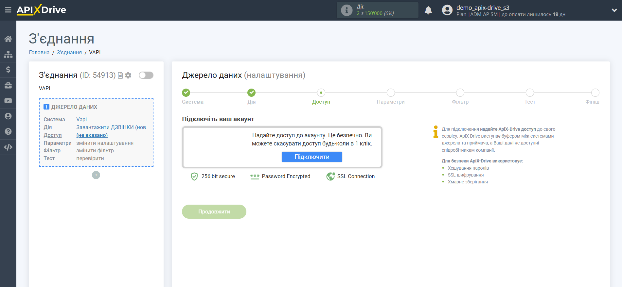Click the Доступ label in source block
Image resolution: width=622 pixels, height=287 pixels.
pyautogui.click(x=53, y=135)
